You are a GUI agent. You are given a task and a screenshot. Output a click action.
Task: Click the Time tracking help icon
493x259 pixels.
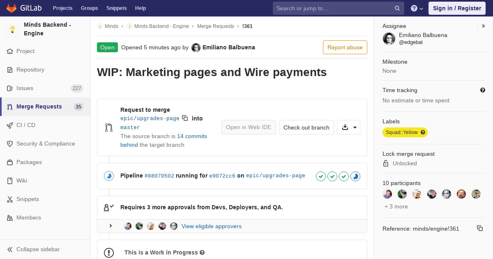pos(483,90)
